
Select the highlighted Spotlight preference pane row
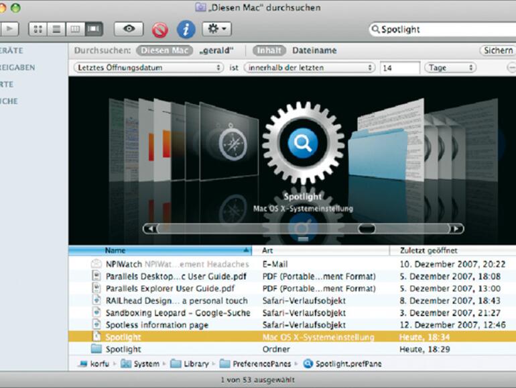click(x=292, y=337)
